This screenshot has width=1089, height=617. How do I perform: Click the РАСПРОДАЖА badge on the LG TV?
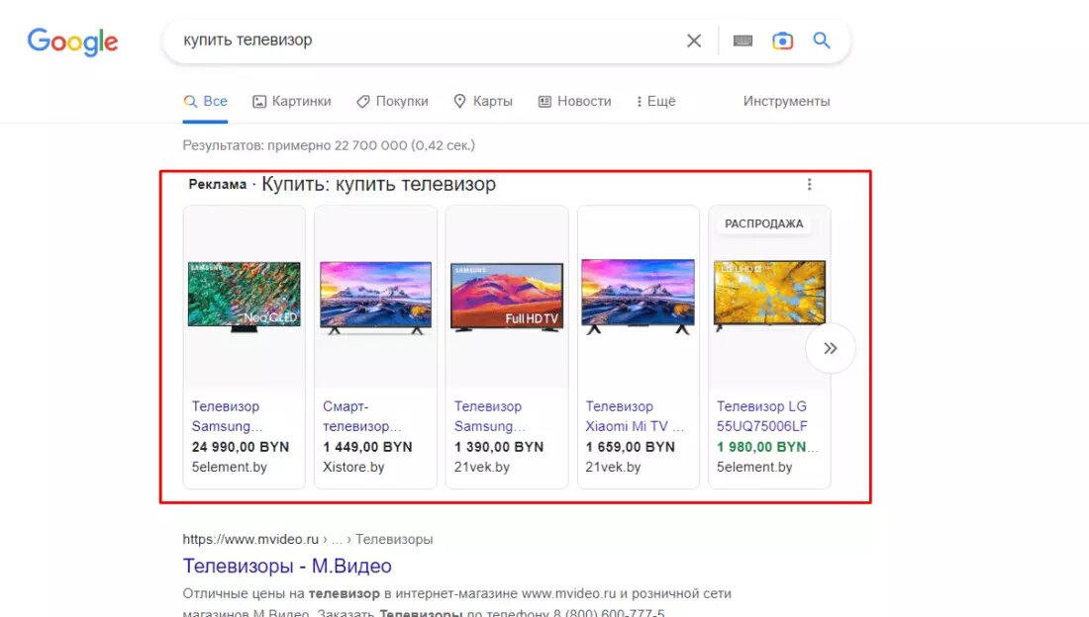pos(763,223)
